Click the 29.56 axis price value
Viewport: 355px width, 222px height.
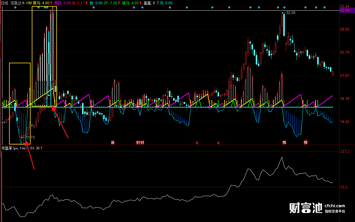tap(345, 29)
